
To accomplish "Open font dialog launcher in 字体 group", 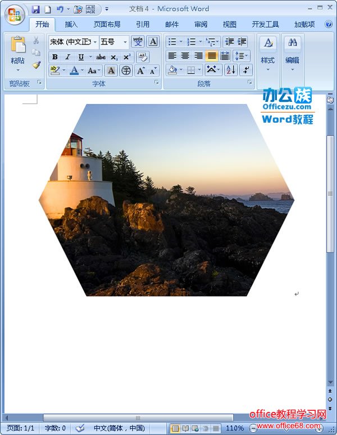I will click(157, 82).
